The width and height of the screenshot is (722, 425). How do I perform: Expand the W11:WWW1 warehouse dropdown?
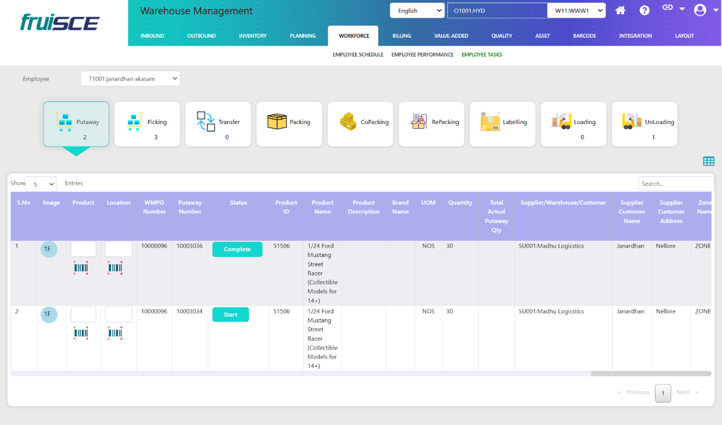coord(576,10)
